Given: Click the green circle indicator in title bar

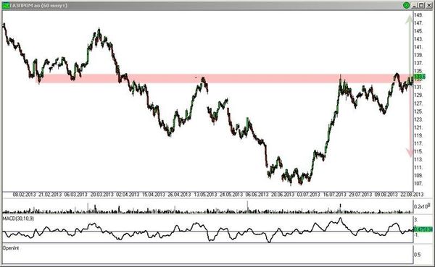Looking at the screenshot, I should [x=406, y=5].
